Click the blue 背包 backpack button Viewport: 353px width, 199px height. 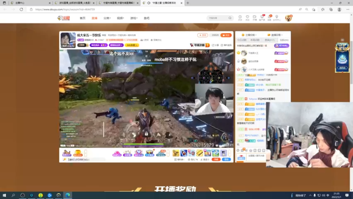click(226, 160)
